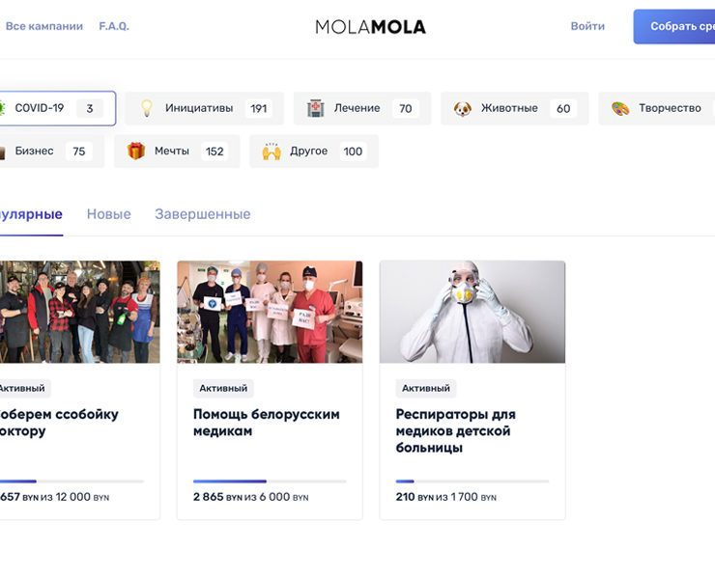This screenshot has width=715, height=579.
Task: Click progress bar of 12 000 BYN campaign
Action: coord(72,482)
